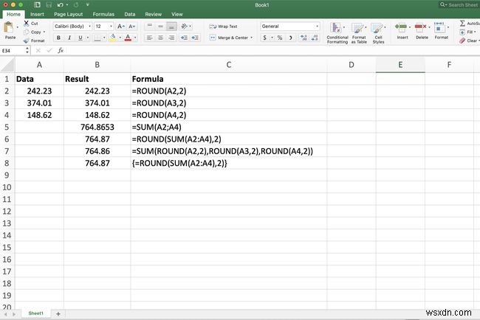Click the AutoSum sigma icon
Image resolution: width=480 pixels, height=320 pixels.
462,24
